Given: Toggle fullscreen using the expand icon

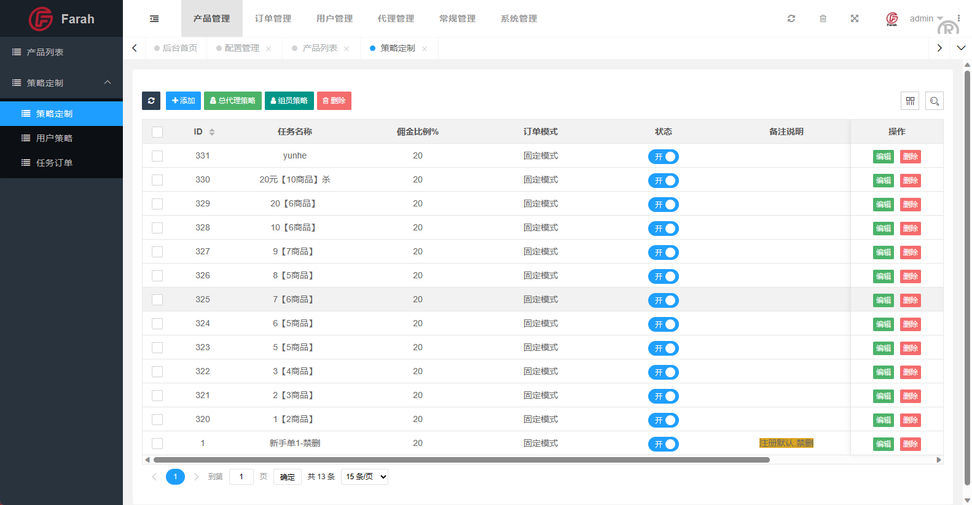Looking at the screenshot, I should click(855, 18).
